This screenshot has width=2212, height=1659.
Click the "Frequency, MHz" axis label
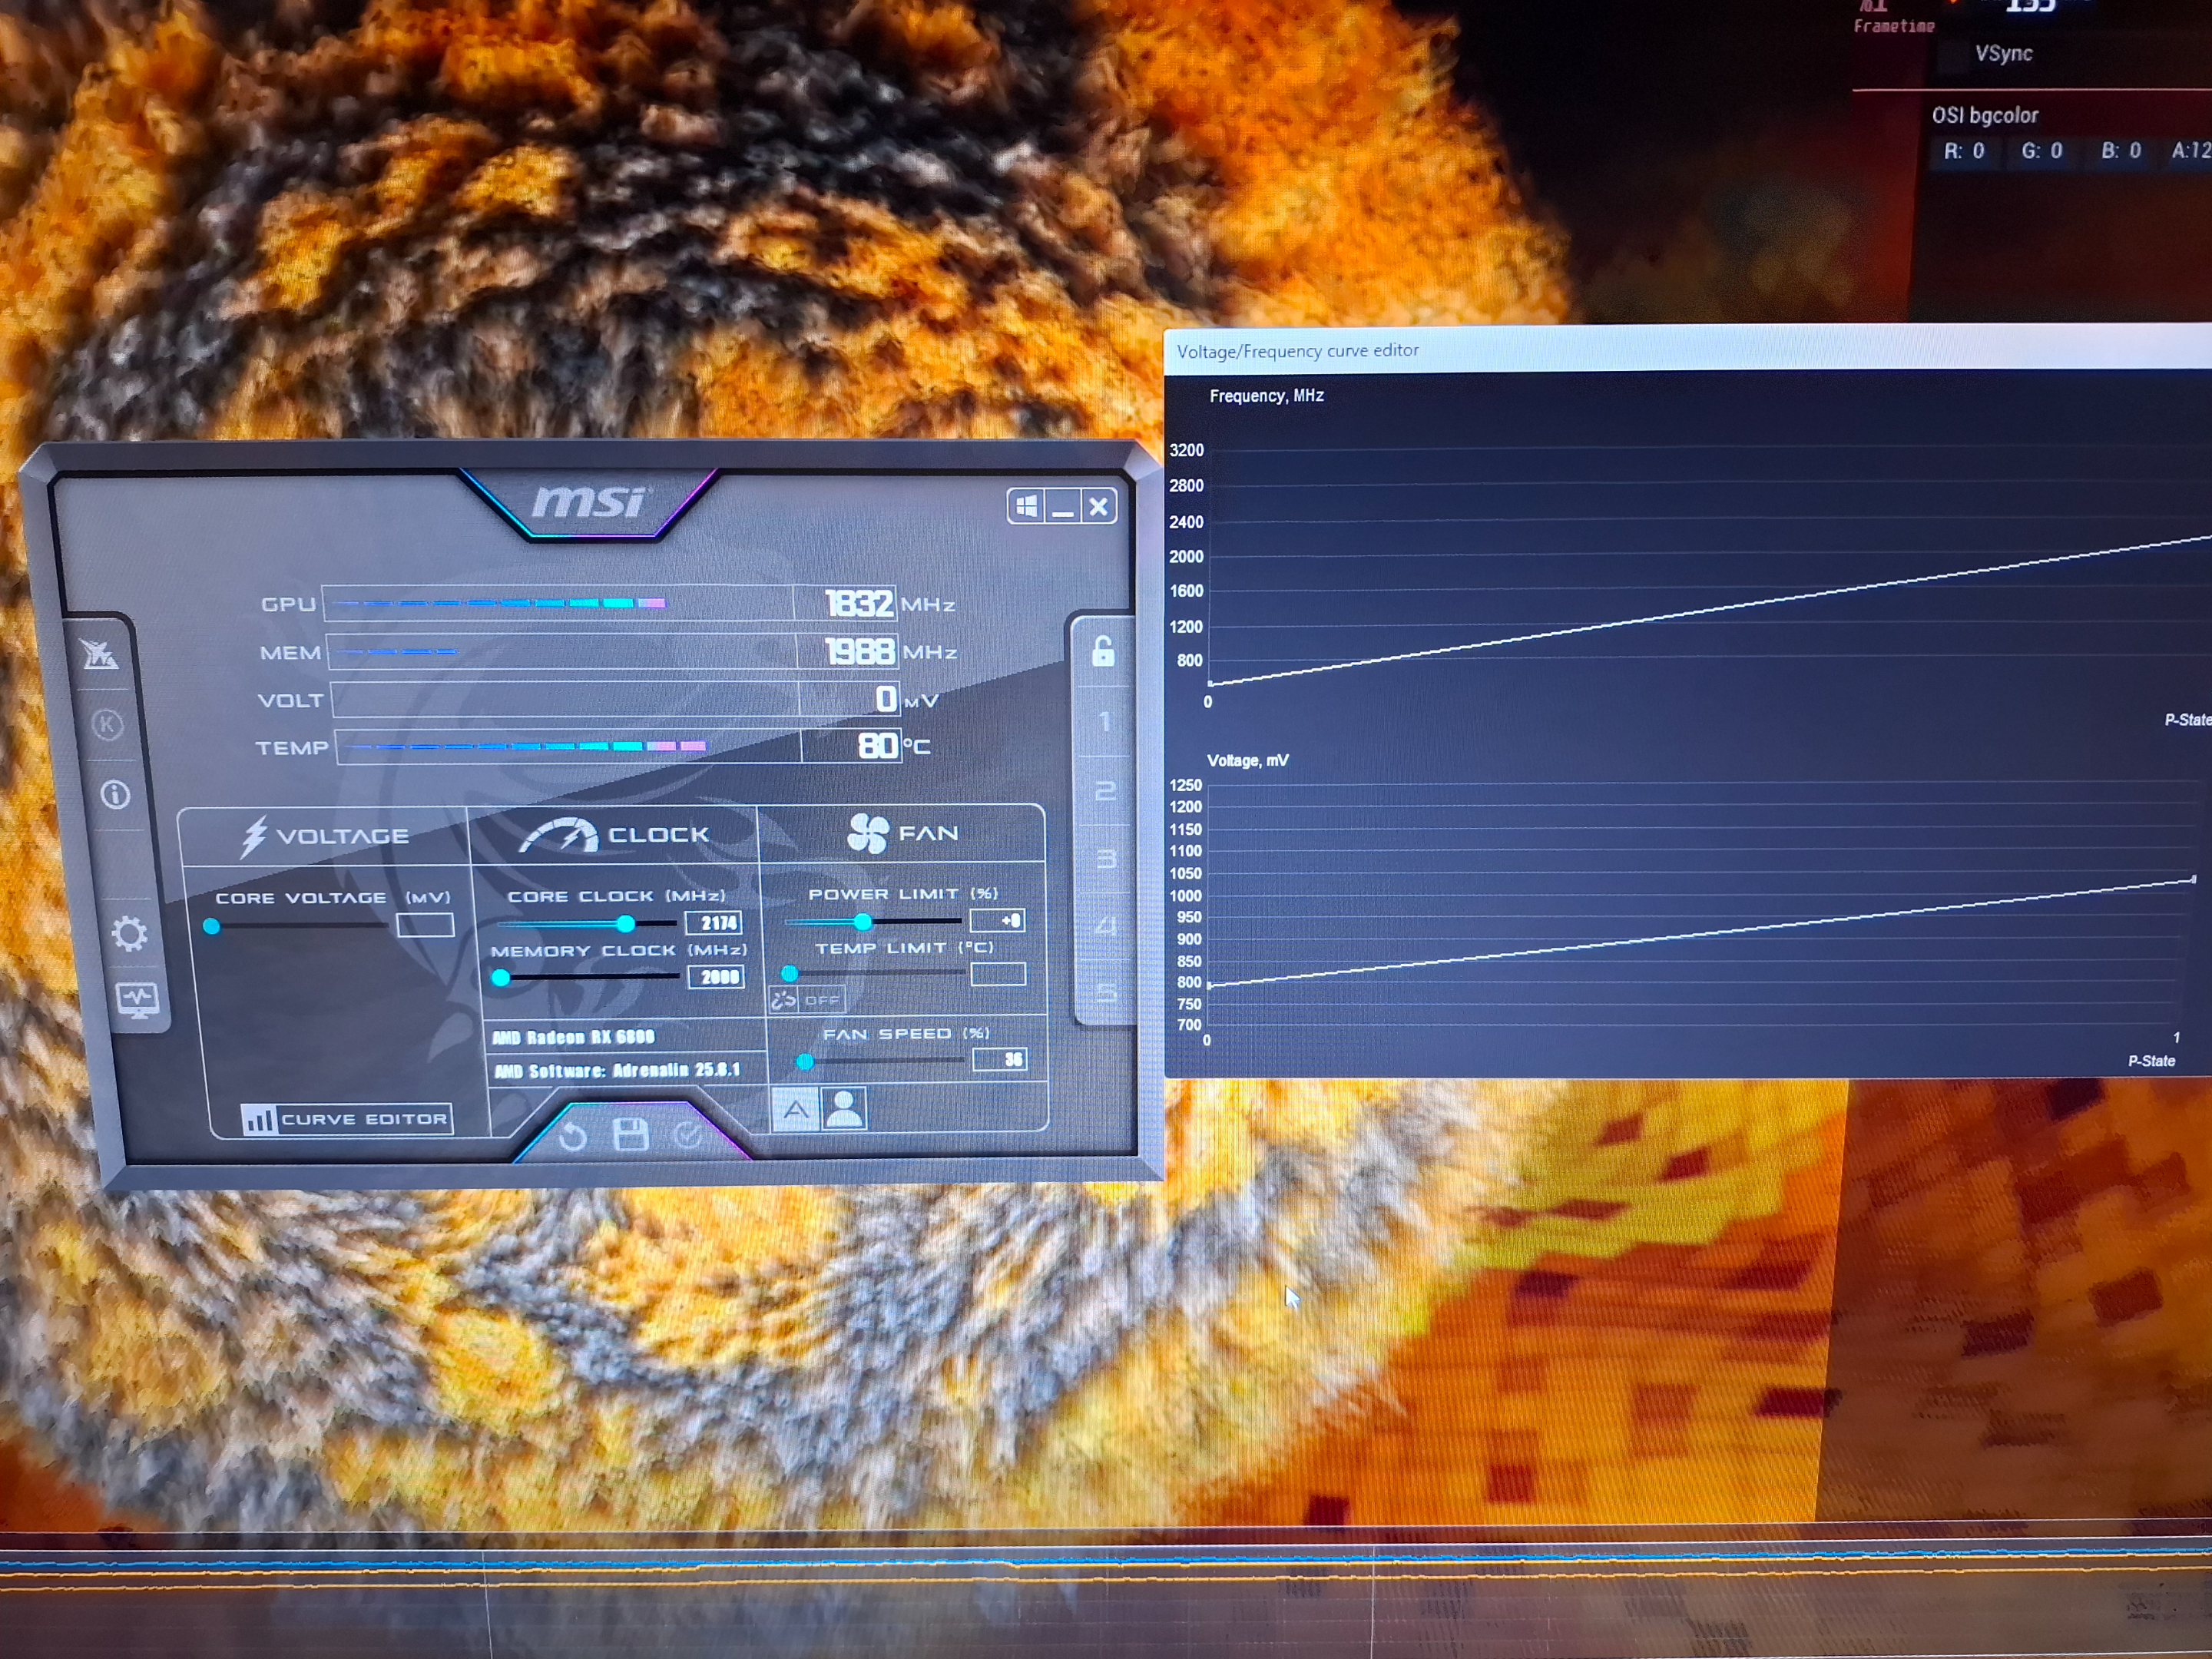[1267, 396]
